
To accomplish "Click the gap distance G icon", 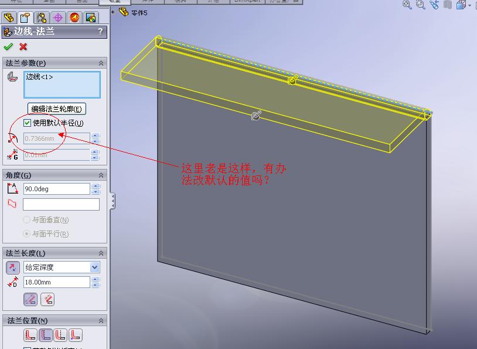I will [12, 155].
